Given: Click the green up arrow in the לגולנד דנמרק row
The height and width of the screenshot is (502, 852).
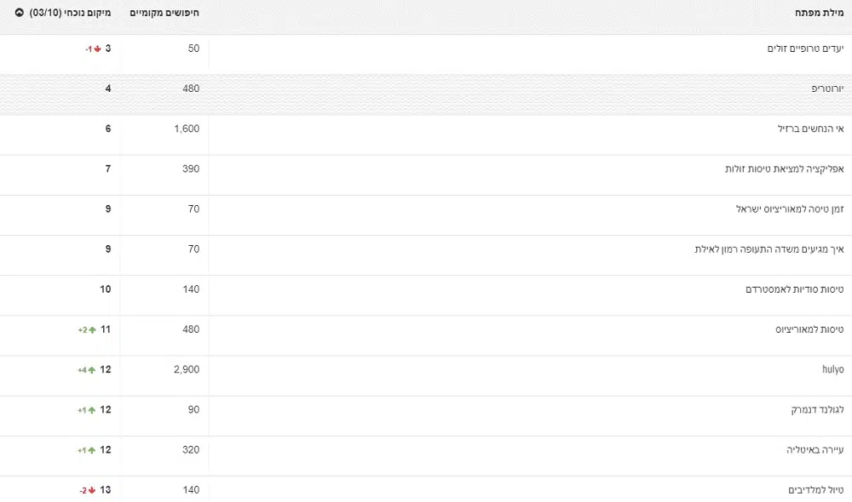Looking at the screenshot, I should pos(92,410).
